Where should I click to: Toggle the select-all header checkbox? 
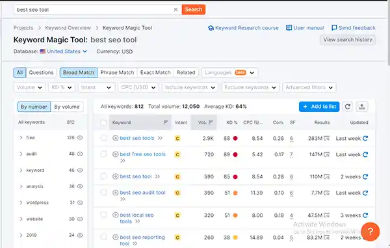(x=104, y=122)
